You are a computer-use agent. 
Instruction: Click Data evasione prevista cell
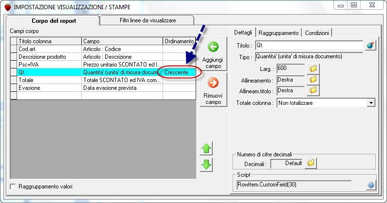pyautogui.click(x=122, y=88)
